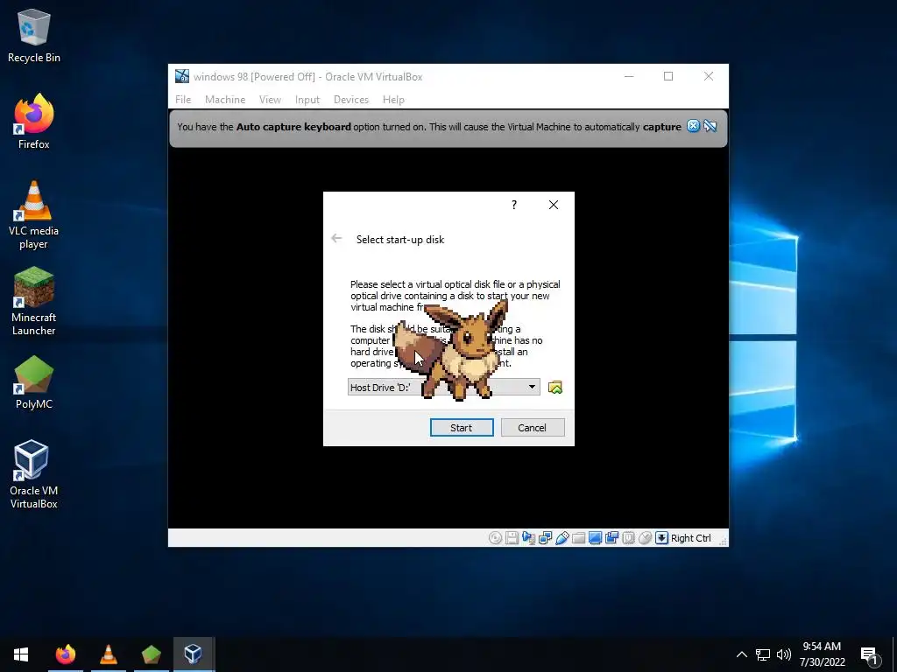Open the network tray icon

pyautogui.click(x=763, y=654)
